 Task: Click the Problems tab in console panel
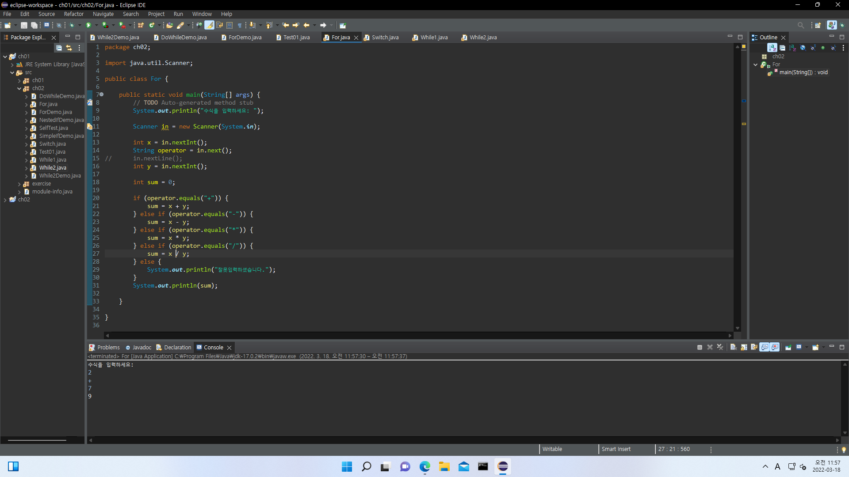point(107,347)
